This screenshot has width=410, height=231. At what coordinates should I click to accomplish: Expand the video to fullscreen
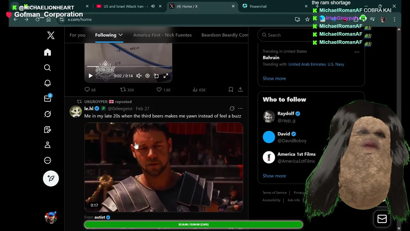(x=166, y=76)
